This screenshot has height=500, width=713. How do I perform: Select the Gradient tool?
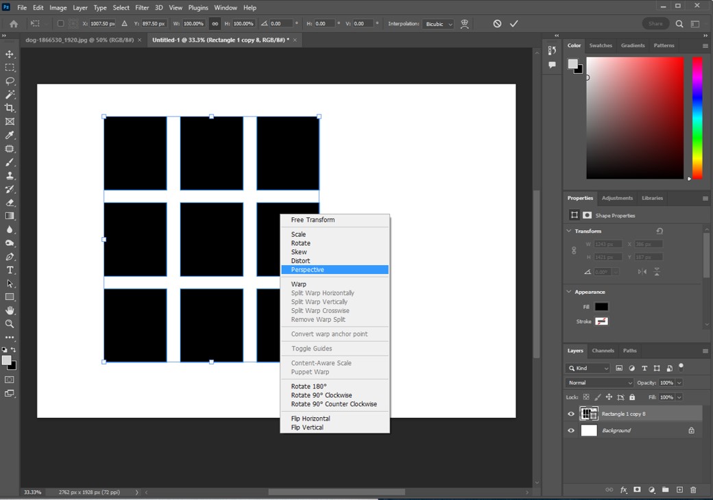10,216
